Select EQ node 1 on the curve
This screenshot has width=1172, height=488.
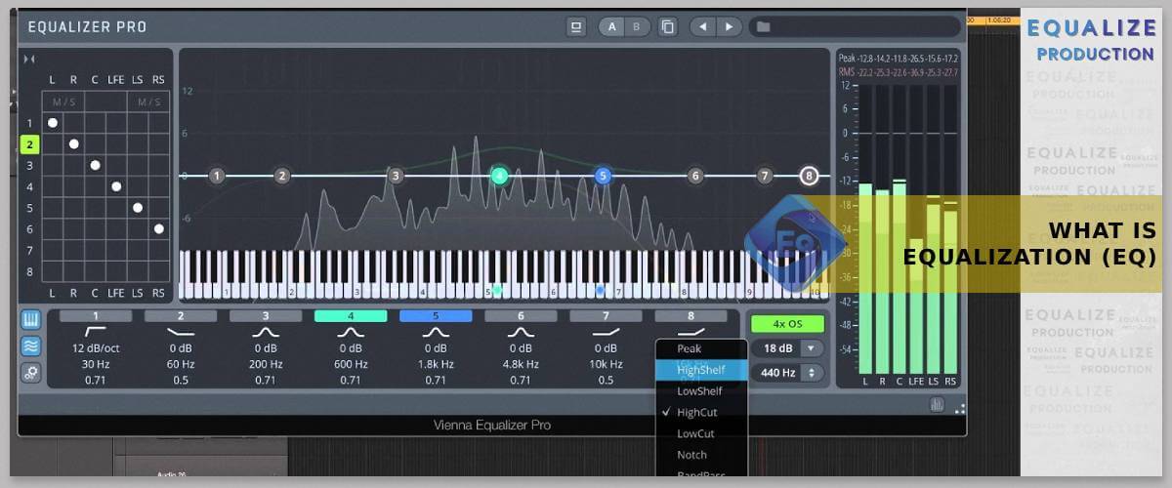[x=217, y=176]
